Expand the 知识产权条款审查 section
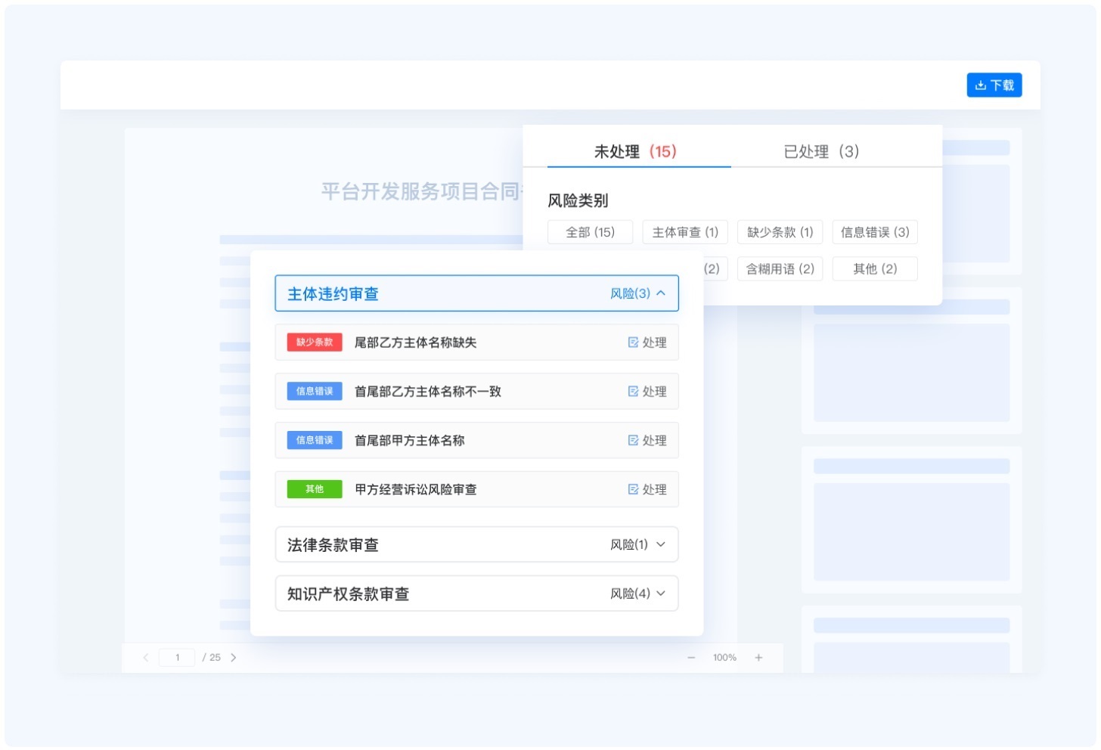Viewport: 1101px width, 750px height. [x=660, y=593]
